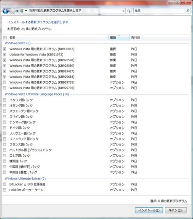Viewport: 193px width, 219px height.
Task: Select the KB929685 update row text
Action: pyautogui.click(x=42, y=77)
